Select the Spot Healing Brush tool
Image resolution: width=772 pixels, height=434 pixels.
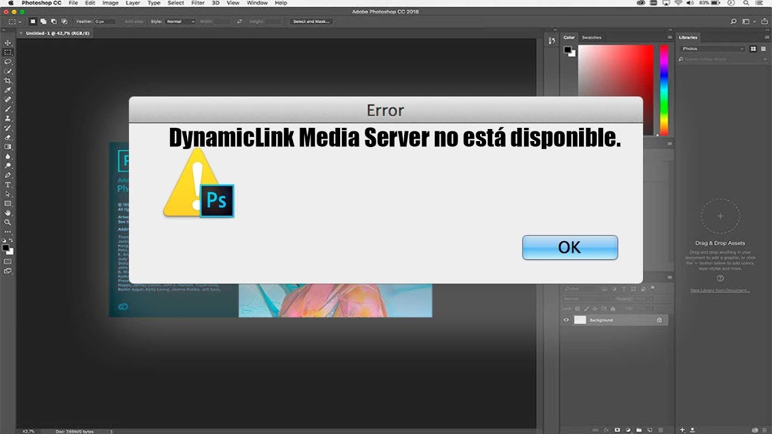8,99
